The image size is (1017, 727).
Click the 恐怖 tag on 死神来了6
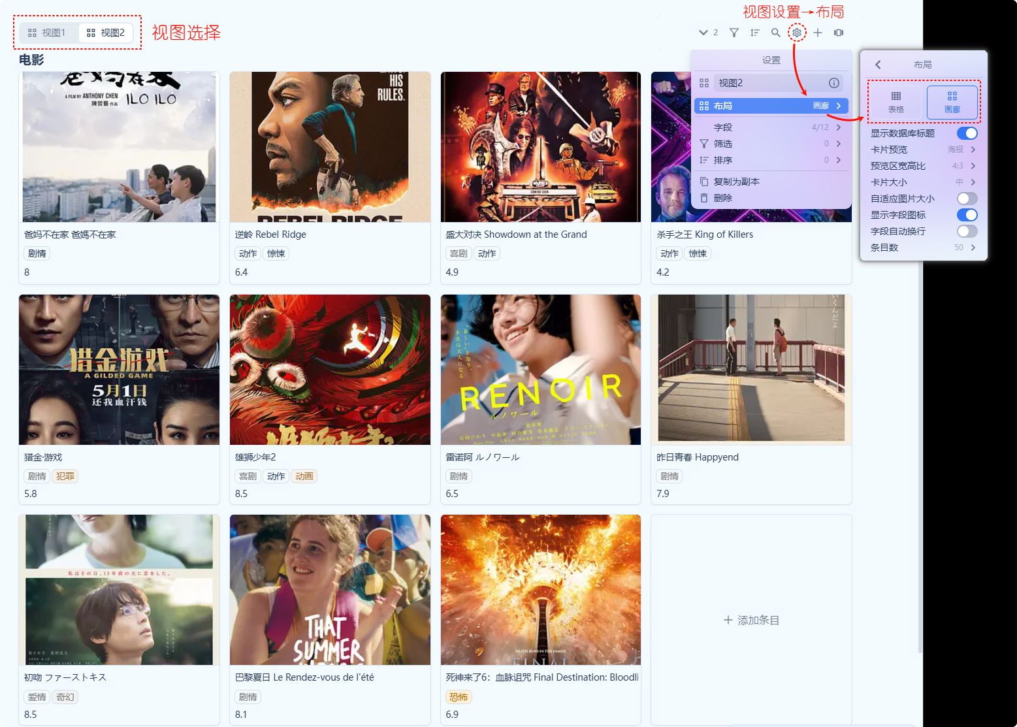click(x=459, y=697)
